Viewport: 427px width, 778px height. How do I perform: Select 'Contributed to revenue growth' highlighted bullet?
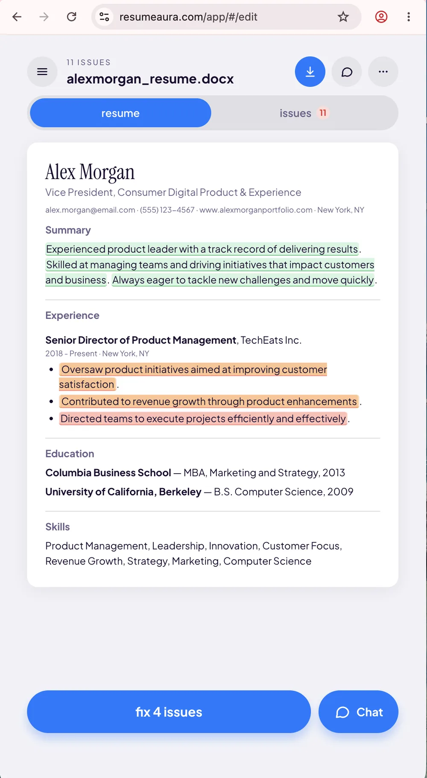tap(209, 401)
